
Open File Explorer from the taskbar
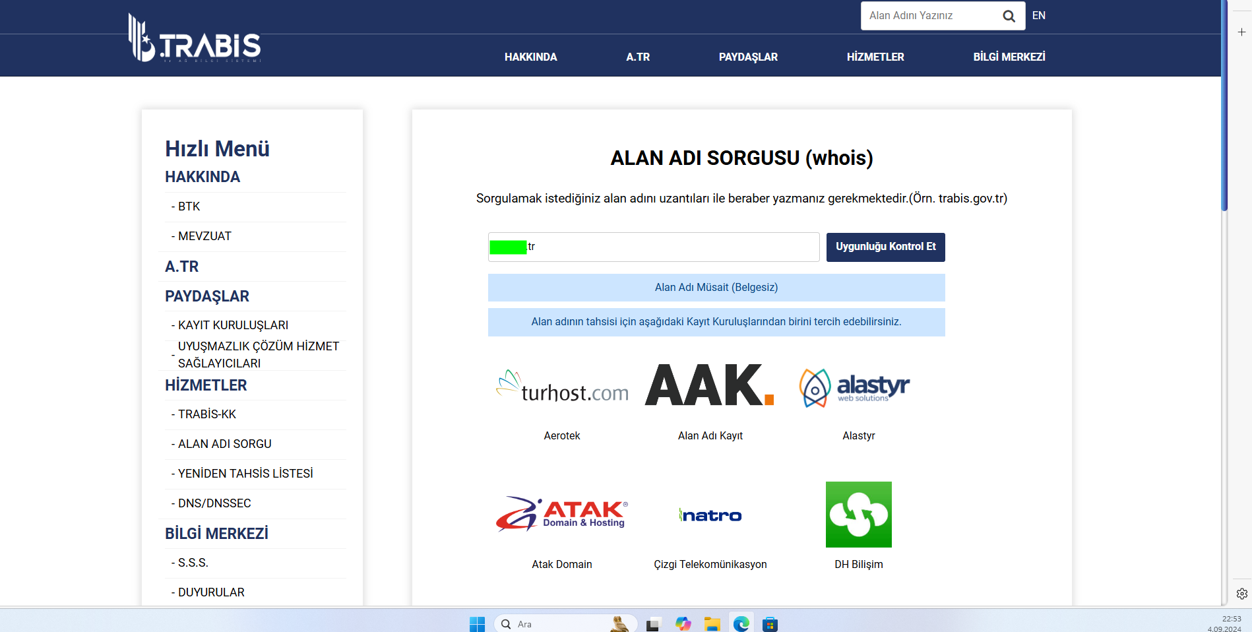pos(712,624)
